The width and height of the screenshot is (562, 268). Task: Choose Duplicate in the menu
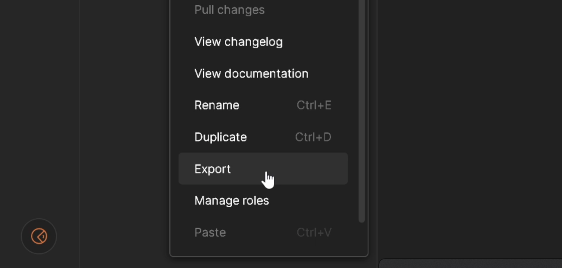pos(220,137)
